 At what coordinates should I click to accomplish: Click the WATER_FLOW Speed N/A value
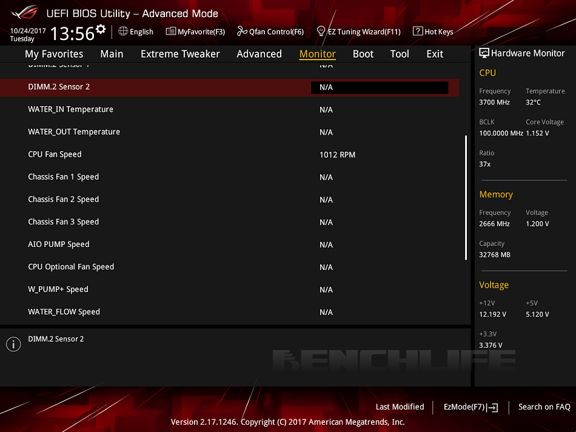[326, 312]
